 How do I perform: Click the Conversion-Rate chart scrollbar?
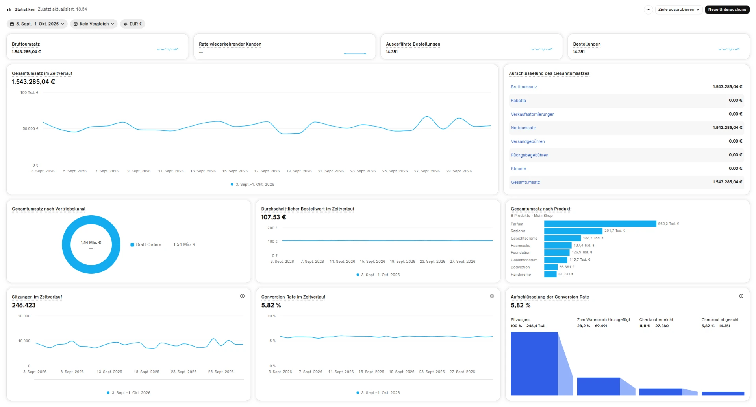pos(386,379)
